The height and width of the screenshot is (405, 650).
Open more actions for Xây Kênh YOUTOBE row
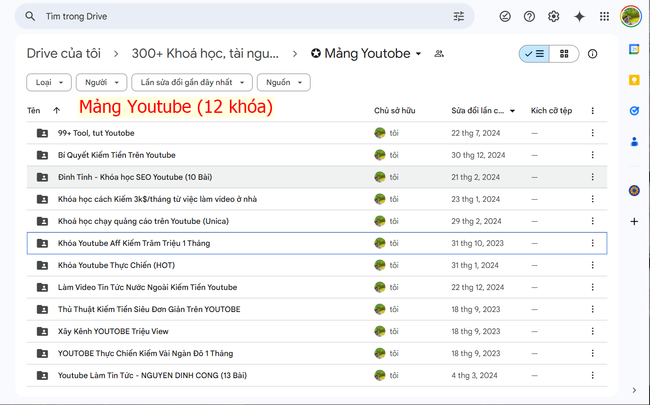593,331
